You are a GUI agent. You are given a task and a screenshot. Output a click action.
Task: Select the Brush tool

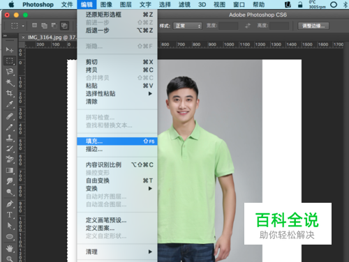(x=10, y=127)
